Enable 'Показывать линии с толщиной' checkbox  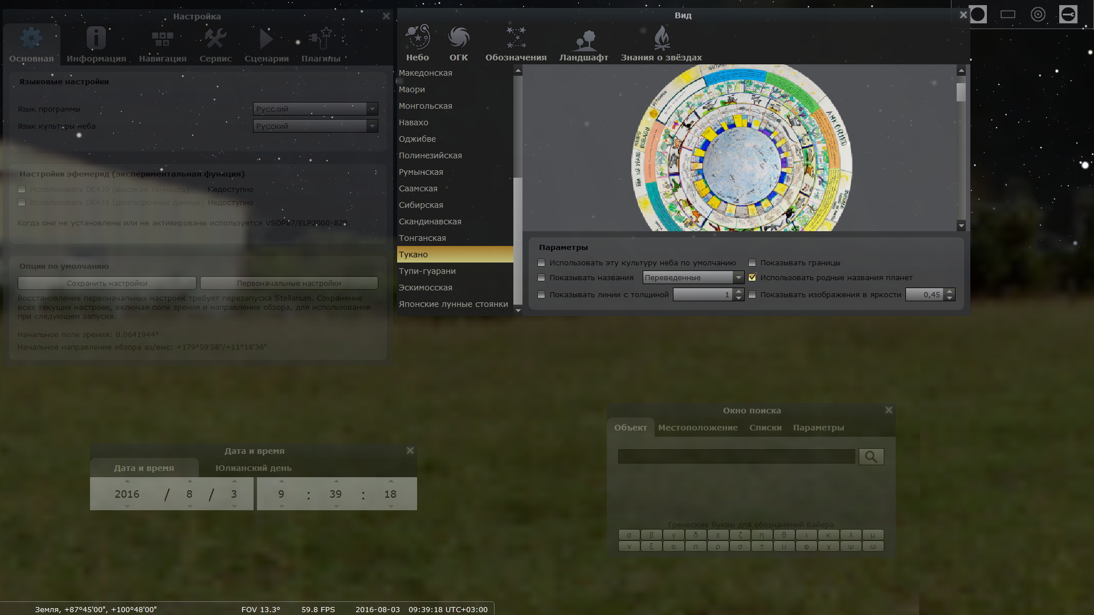pos(541,294)
